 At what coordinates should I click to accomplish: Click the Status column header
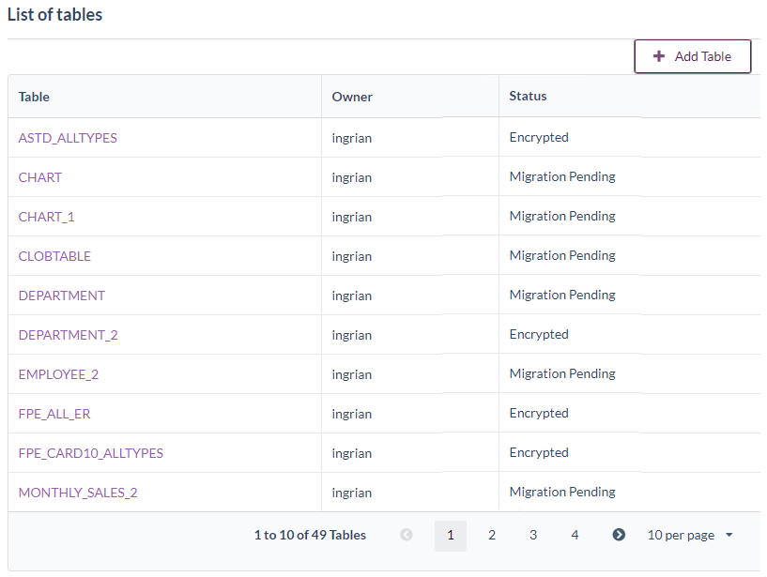(x=528, y=96)
